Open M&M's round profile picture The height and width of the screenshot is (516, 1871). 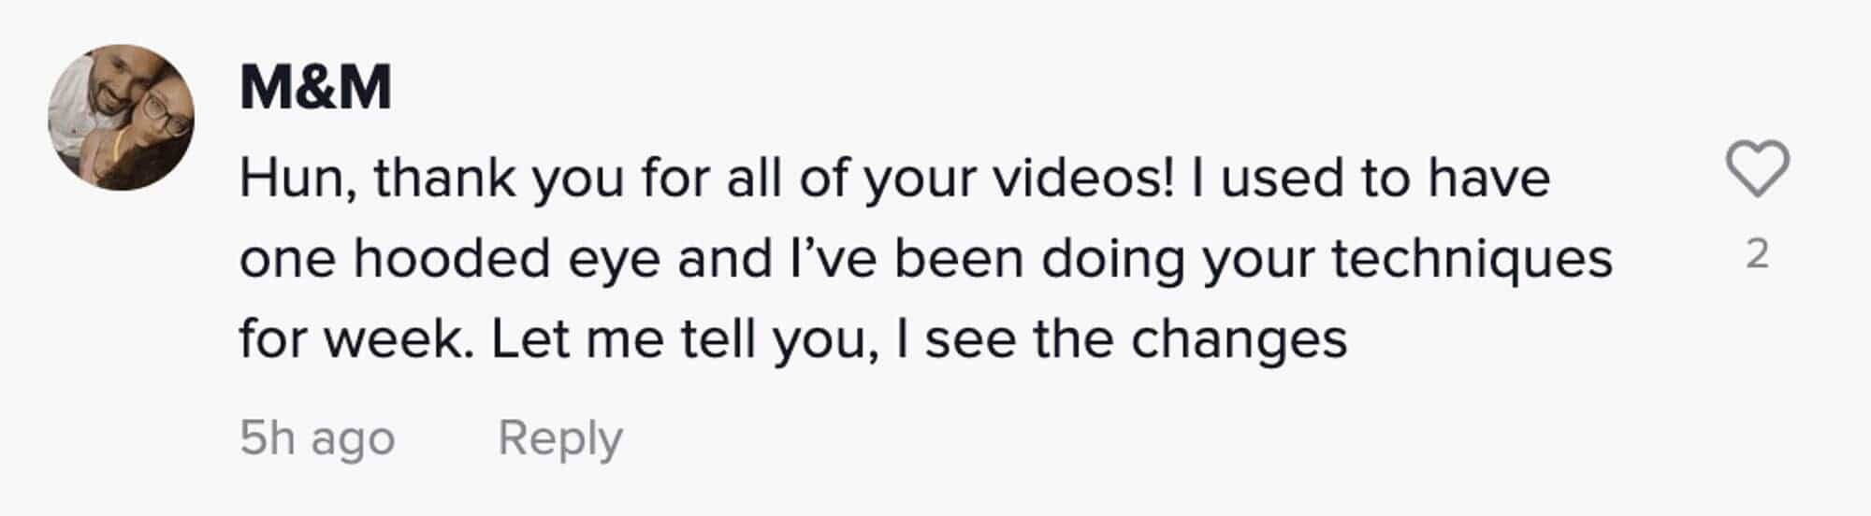point(122,118)
